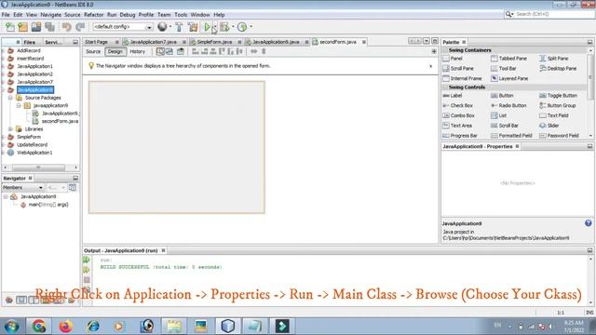Click Clean and Build Project icon
This screenshot has width=596, height=335.
tap(193, 27)
